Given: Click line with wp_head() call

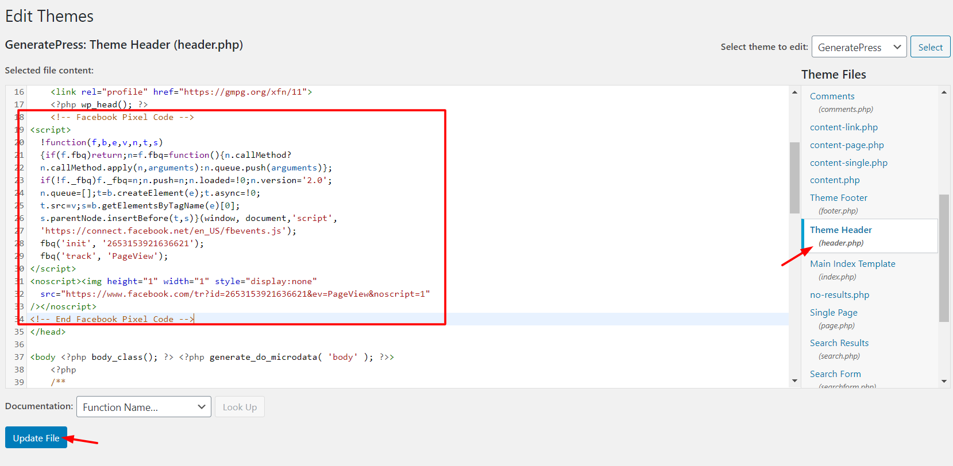Looking at the screenshot, I should click(99, 104).
